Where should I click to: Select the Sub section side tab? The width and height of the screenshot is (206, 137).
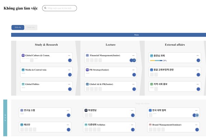5,118
